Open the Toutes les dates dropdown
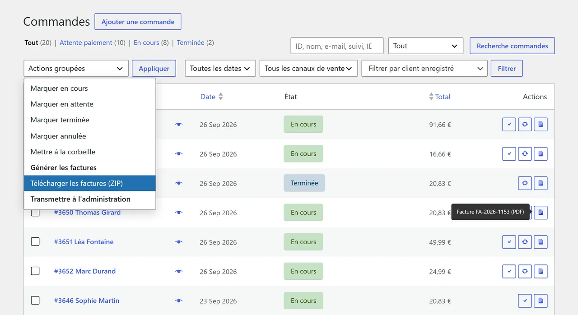 (x=220, y=69)
